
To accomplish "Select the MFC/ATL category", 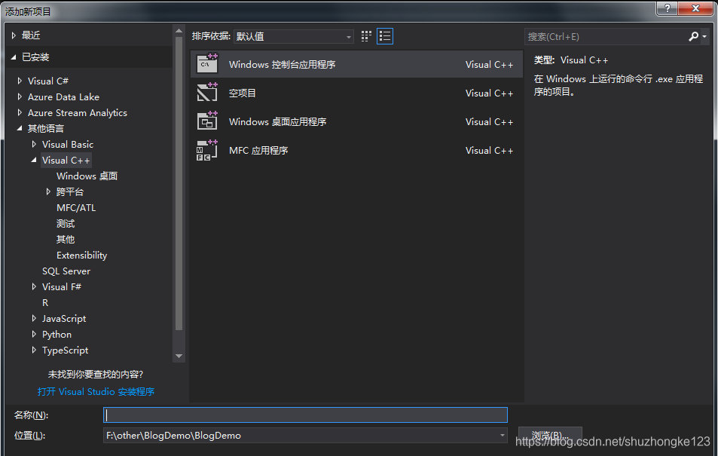I will click(x=76, y=207).
